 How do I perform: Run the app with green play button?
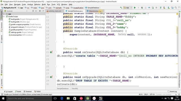coord(135,8)
